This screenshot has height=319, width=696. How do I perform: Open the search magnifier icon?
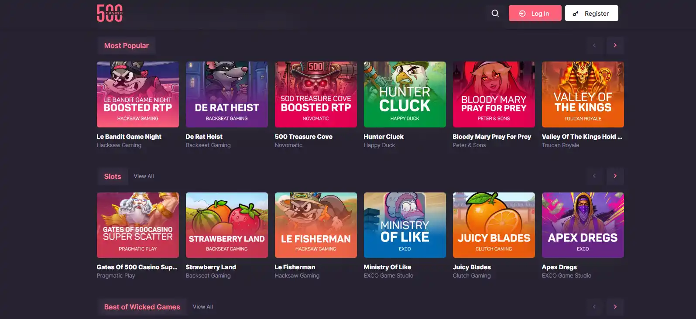pyautogui.click(x=495, y=14)
